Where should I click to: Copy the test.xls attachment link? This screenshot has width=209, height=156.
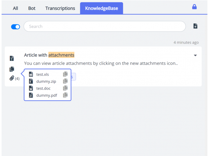tap(65, 74)
